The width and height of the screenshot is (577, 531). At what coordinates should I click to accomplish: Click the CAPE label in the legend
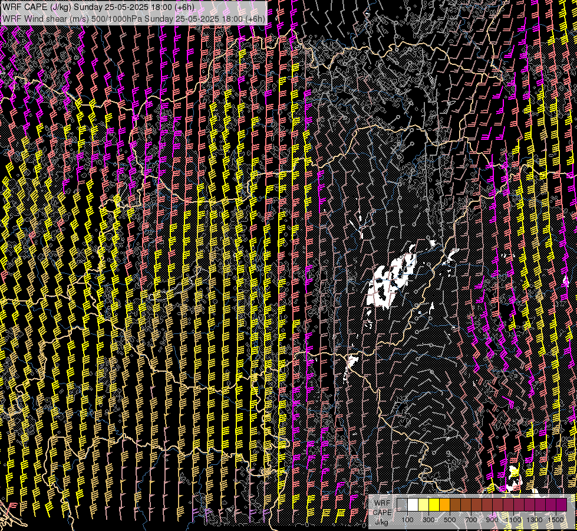point(383,512)
